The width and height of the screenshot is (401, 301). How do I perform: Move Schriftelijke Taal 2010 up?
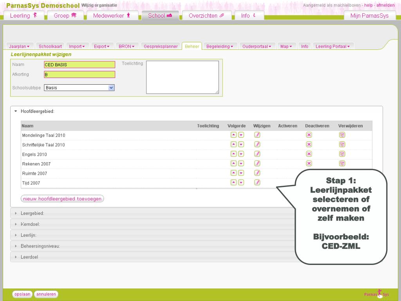pos(233,144)
